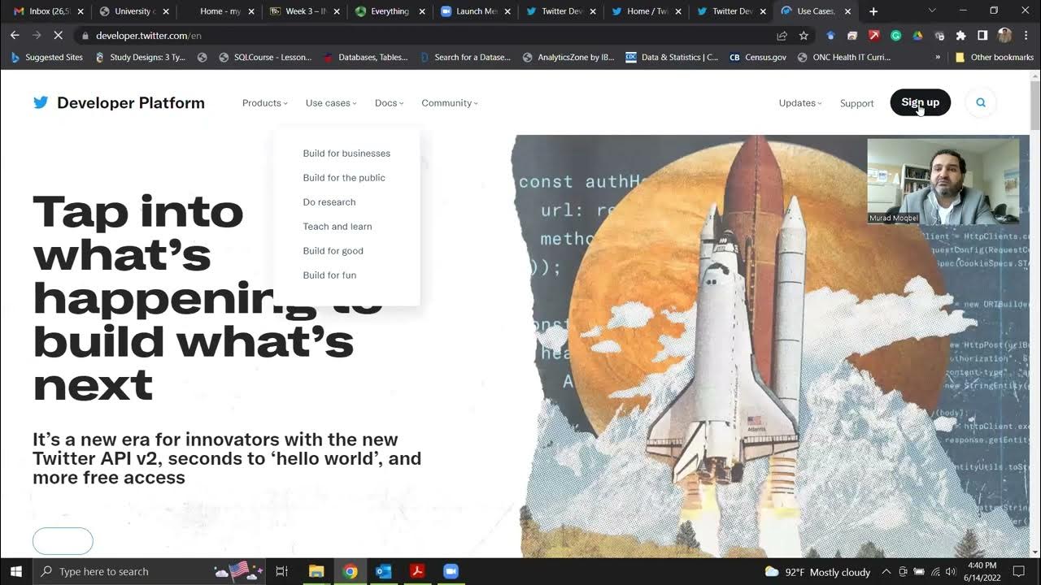Open Other bookmarks folder
This screenshot has height=585, width=1041.
click(995, 58)
